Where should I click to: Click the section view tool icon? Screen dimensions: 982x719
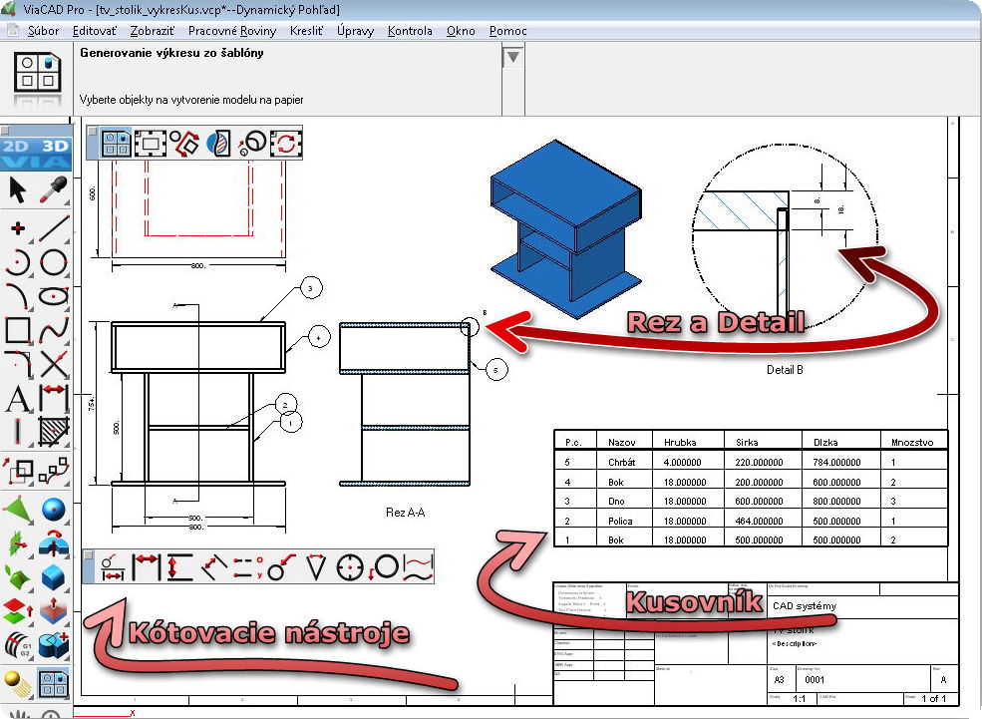[218, 144]
